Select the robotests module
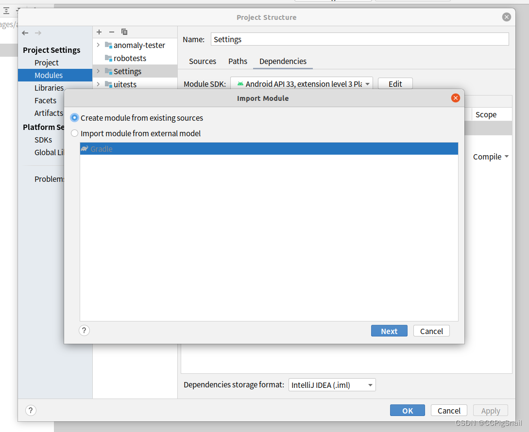This screenshot has width=529, height=432. tap(130, 58)
